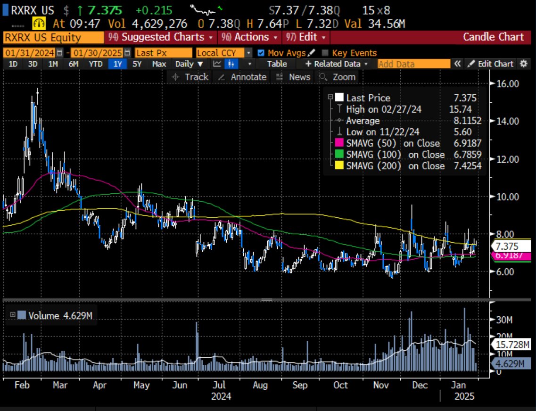Toggle the Mov Avgs checkbox
Image resolution: width=536 pixels, height=411 pixels.
(261, 53)
